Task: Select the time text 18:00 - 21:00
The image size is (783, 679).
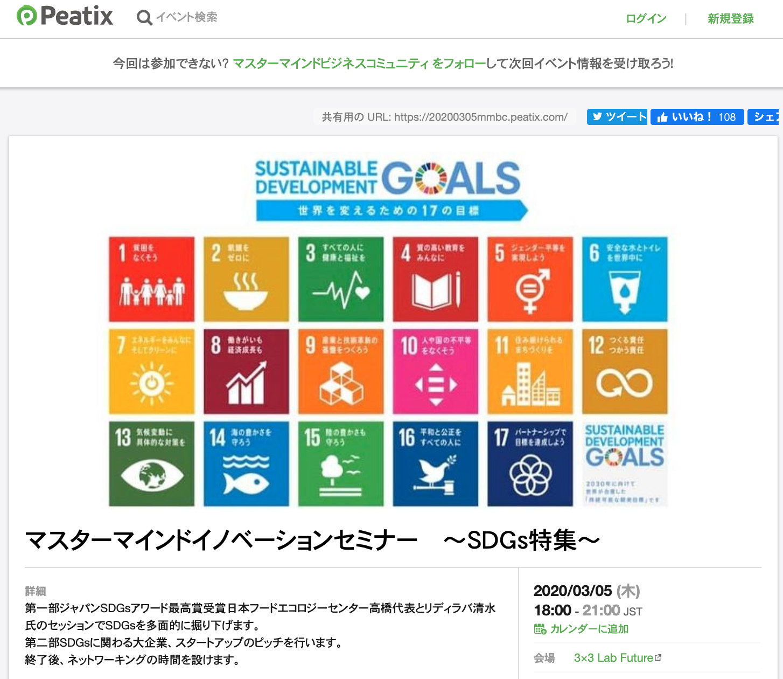Action: [x=577, y=611]
